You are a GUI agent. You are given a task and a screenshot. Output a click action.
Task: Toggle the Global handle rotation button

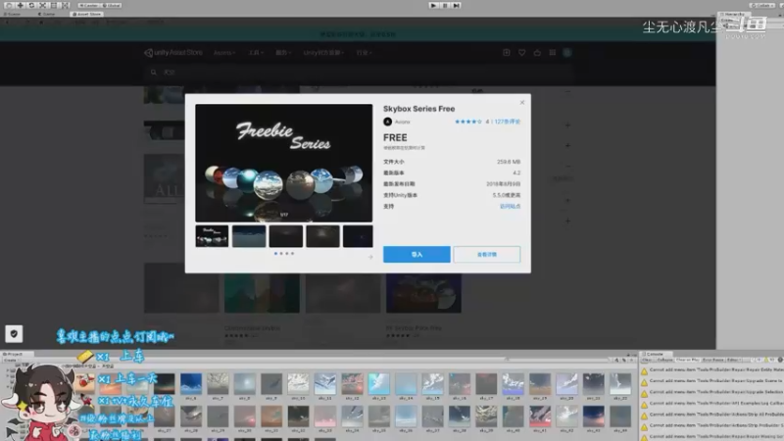click(111, 5)
